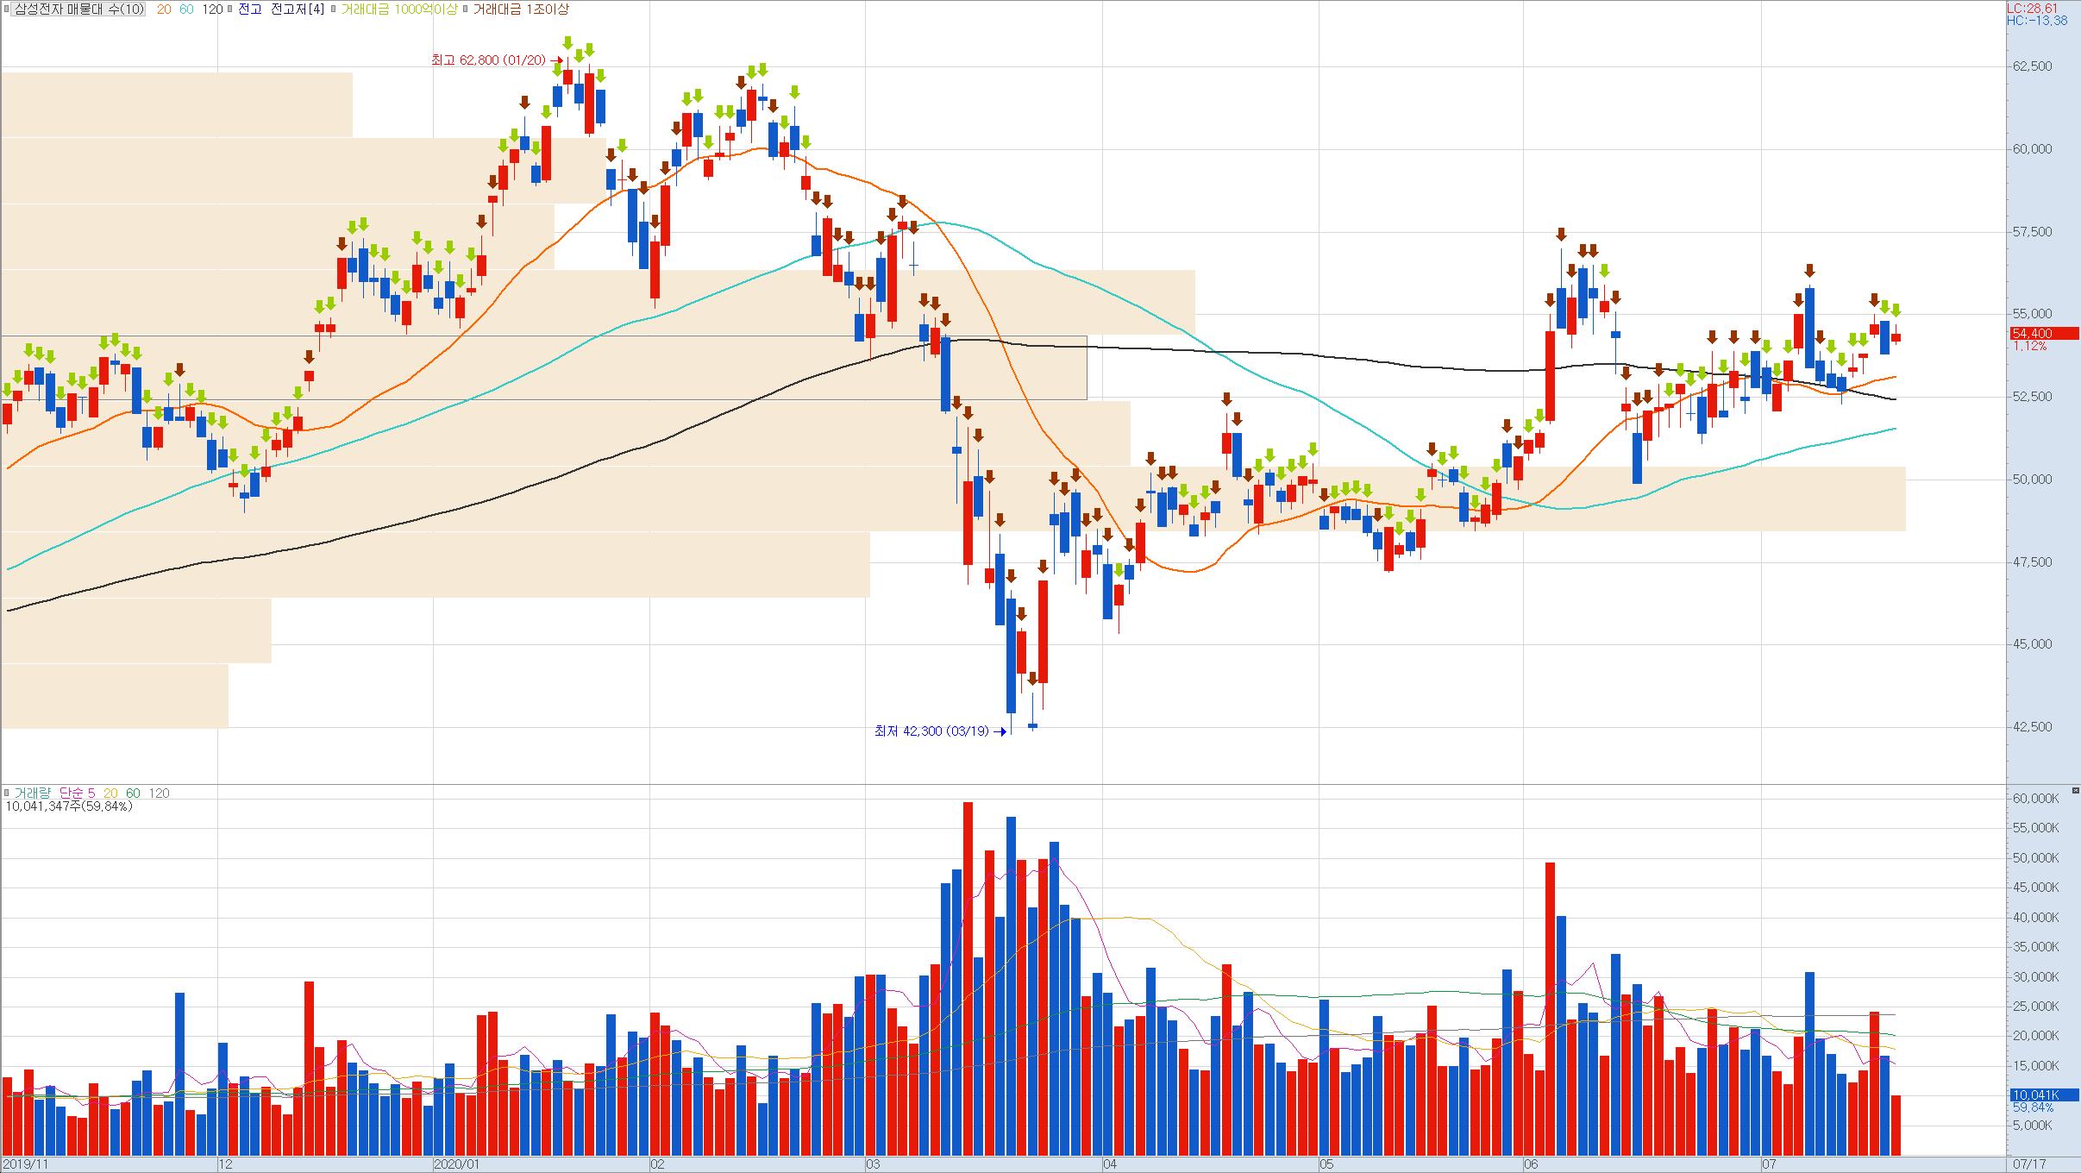Viewport: 2081px width, 1173px height.
Task: Click the 전고저[4] indicator label
Action: (x=297, y=9)
